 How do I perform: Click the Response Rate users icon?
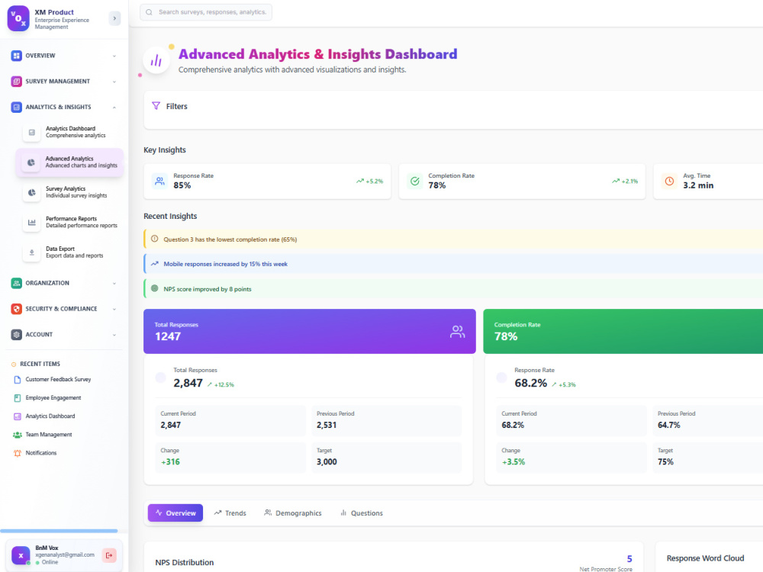159,181
